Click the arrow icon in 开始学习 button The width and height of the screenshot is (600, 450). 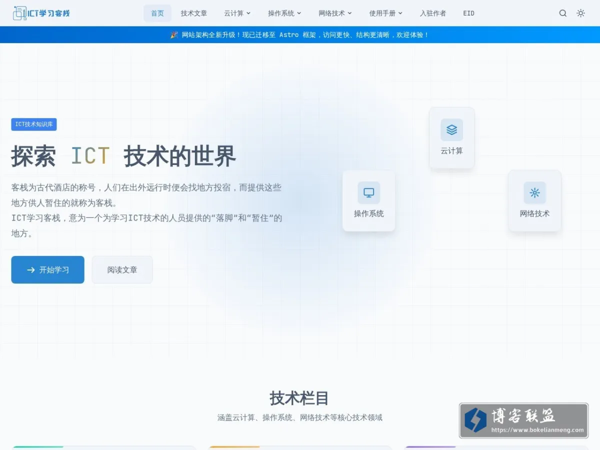pyautogui.click(x=31, y=270)
